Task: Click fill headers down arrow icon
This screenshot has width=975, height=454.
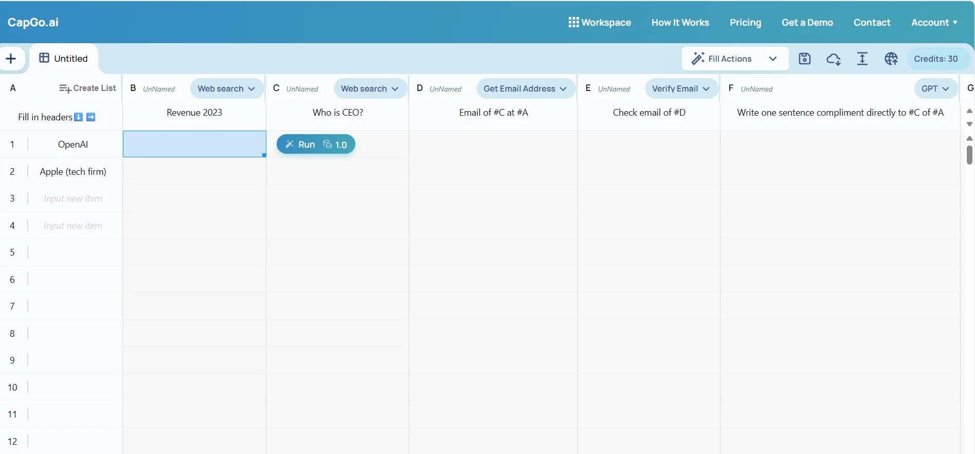Action: [x=79, y=117]
